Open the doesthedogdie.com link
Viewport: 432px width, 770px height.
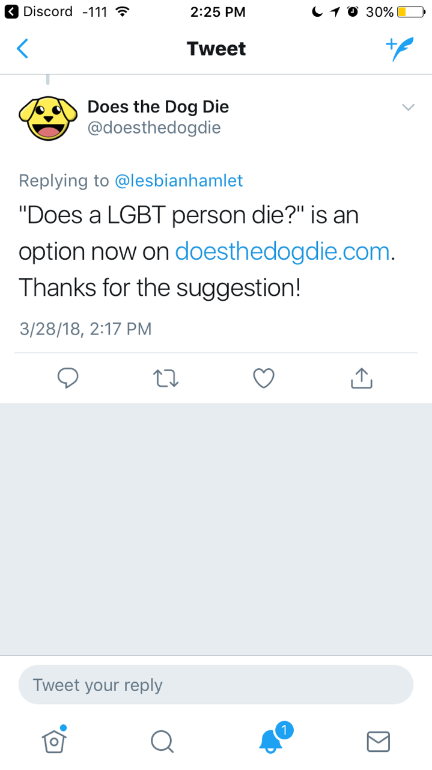(282, 251)
